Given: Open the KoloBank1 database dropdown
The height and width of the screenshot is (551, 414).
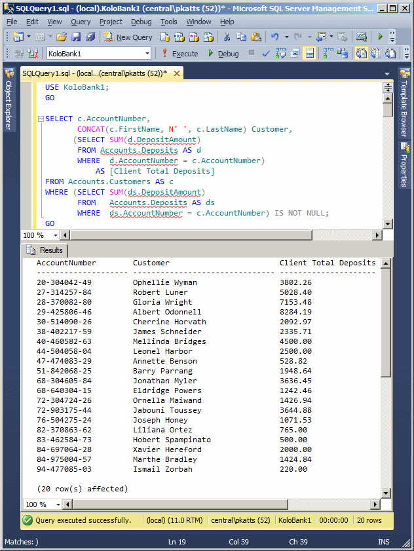Looking at the screenshot, I should coord(147,54).
